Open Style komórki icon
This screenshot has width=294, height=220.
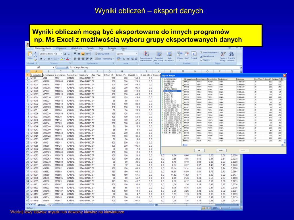(169, 54)
